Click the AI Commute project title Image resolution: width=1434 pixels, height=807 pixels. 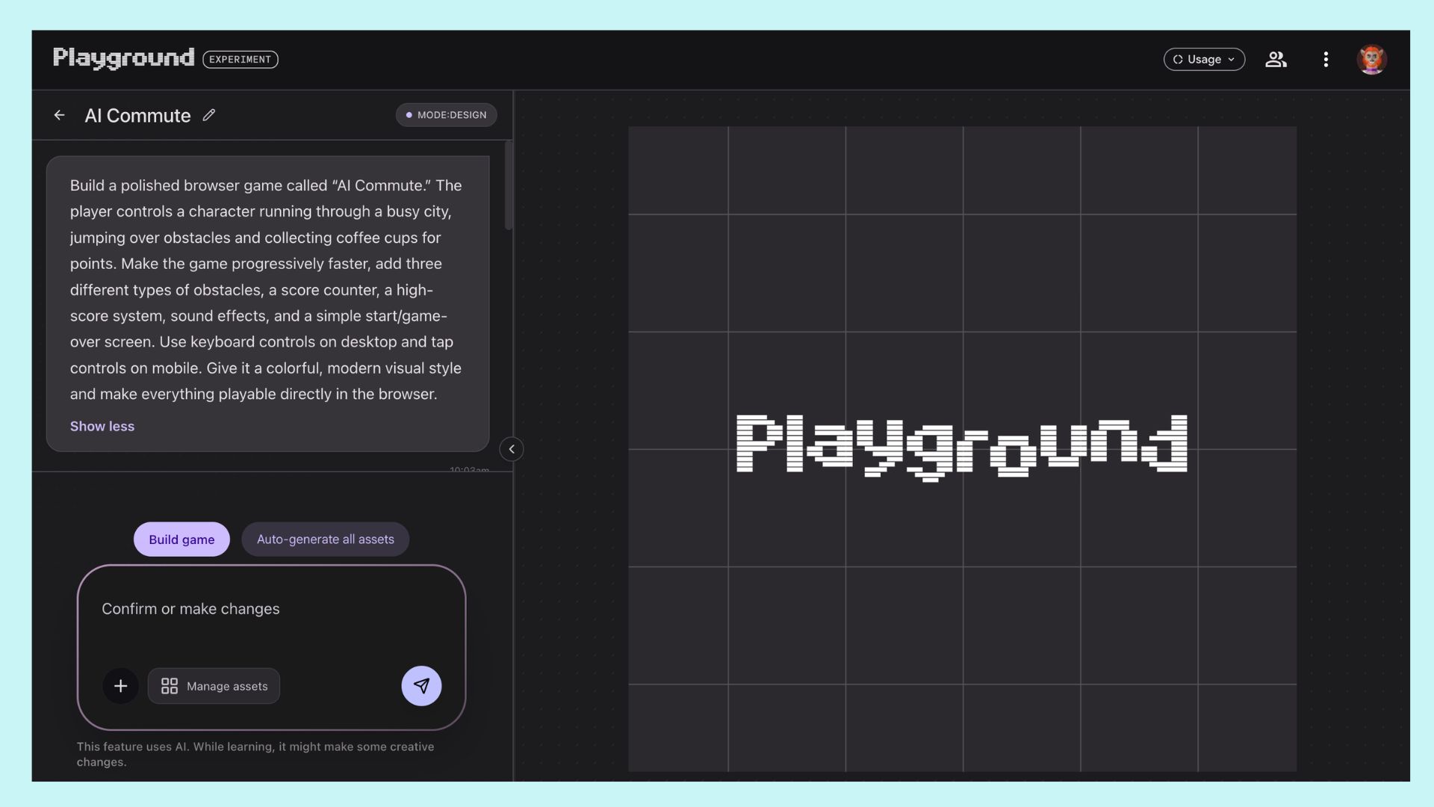point(137,115)
